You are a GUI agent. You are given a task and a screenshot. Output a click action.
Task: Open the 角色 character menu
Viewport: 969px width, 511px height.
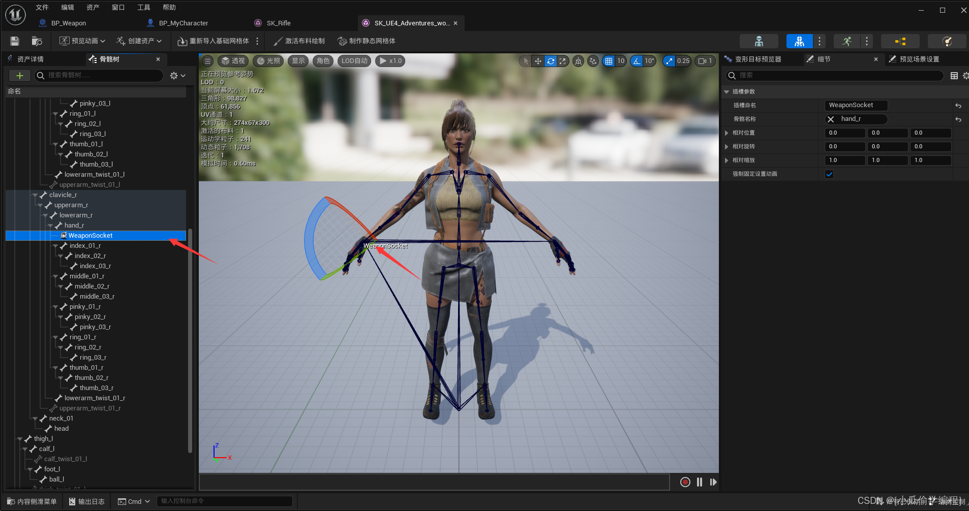[323, 61]
